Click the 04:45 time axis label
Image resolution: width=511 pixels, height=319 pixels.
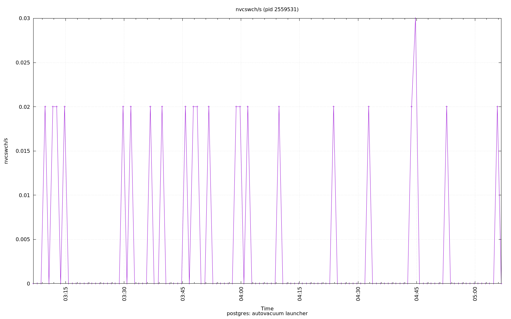coord(416,294)
